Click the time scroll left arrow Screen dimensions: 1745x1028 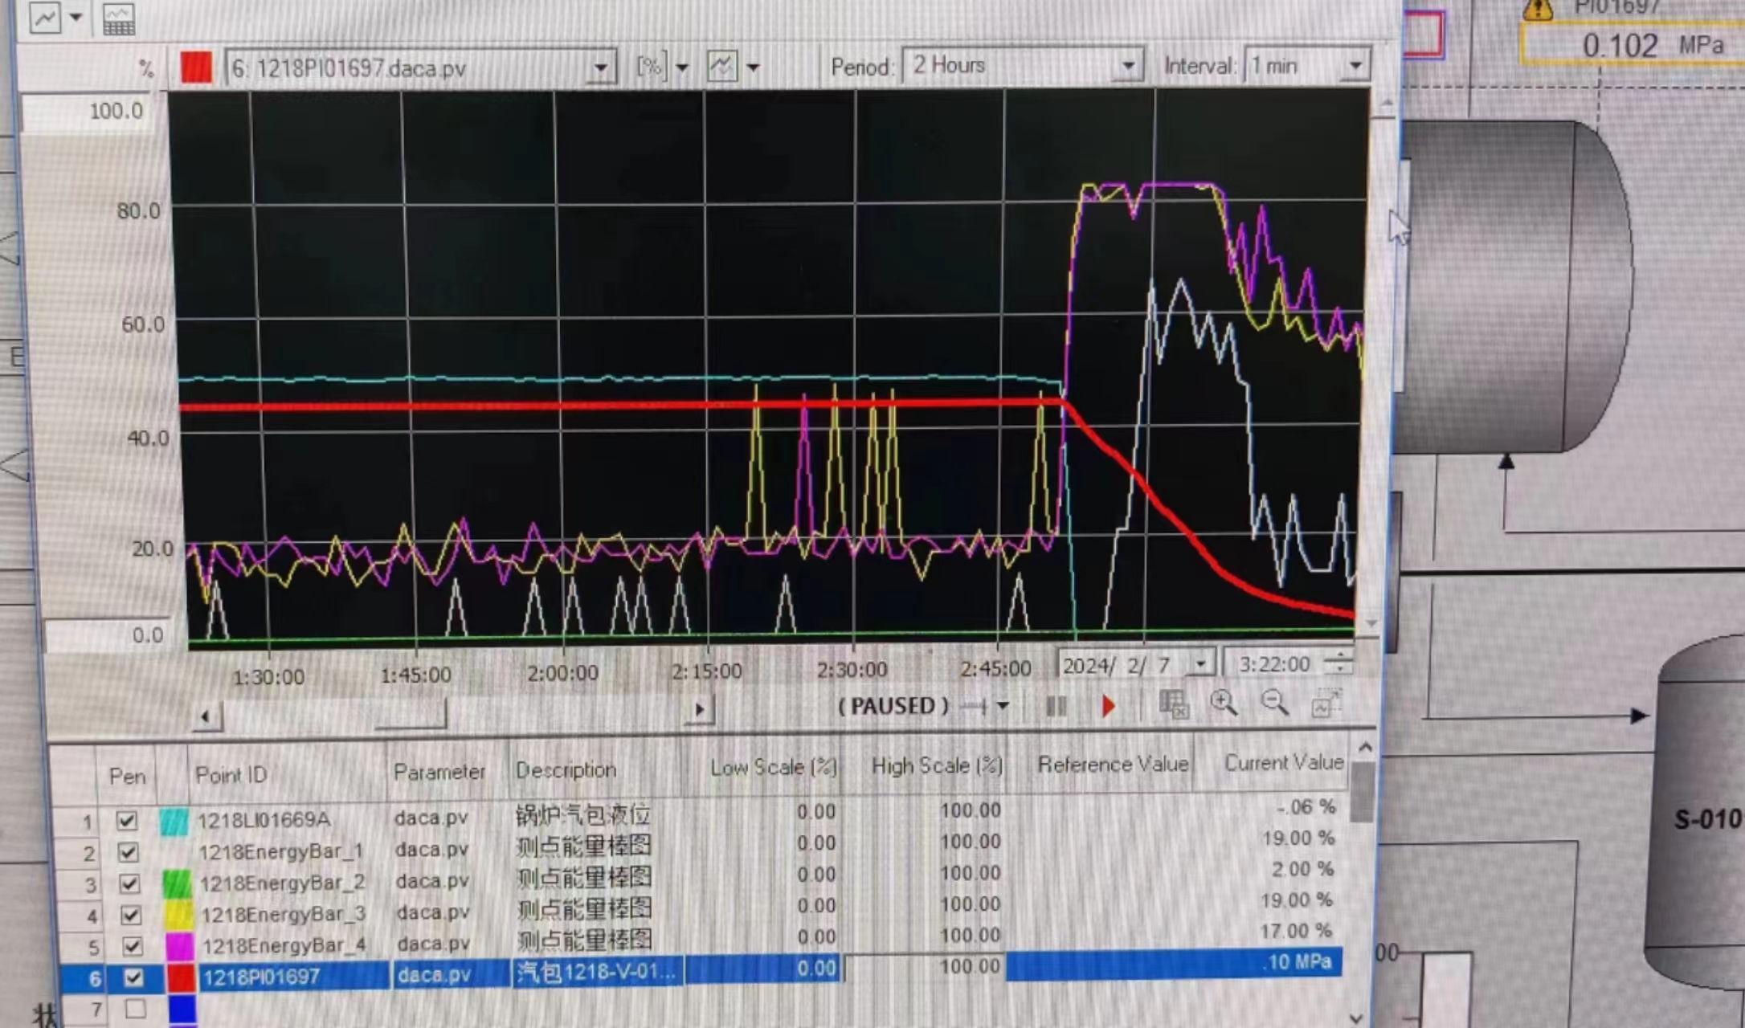click(x=206, y=715)
